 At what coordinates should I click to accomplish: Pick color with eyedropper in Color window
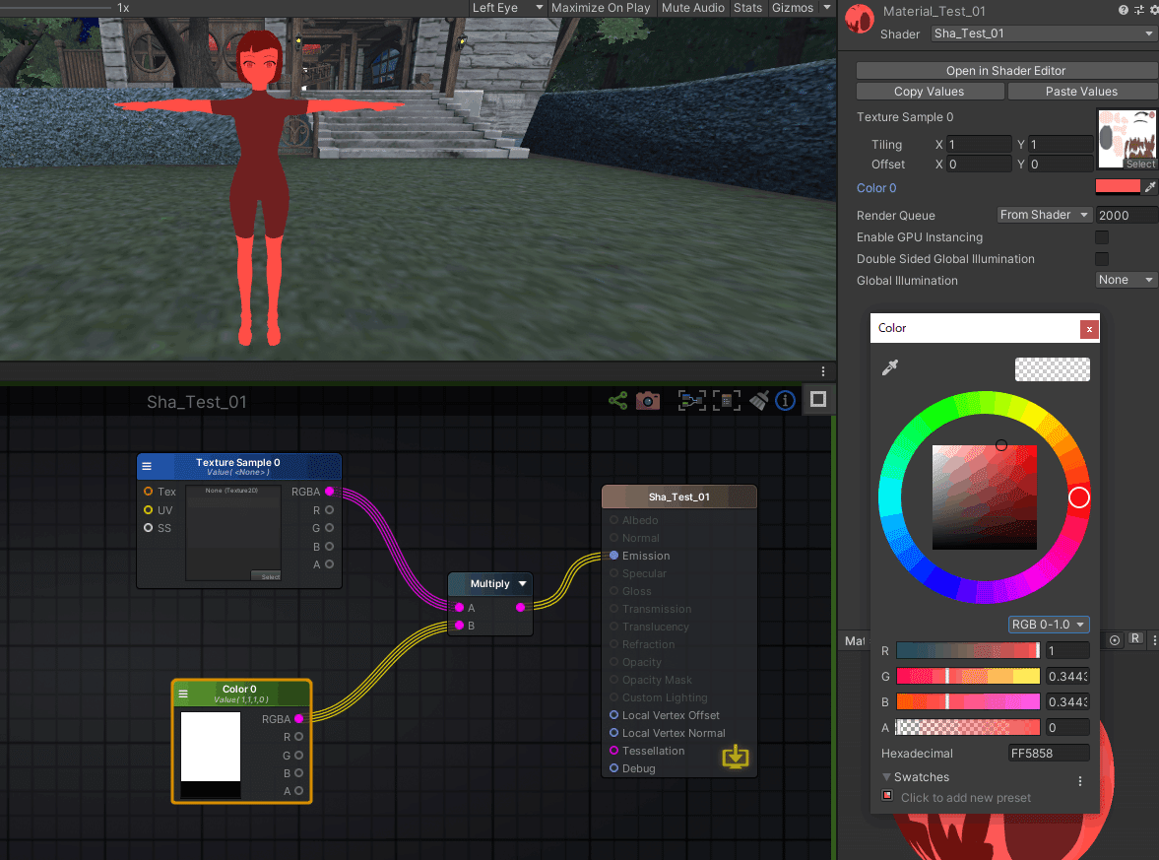pos(890,367)
